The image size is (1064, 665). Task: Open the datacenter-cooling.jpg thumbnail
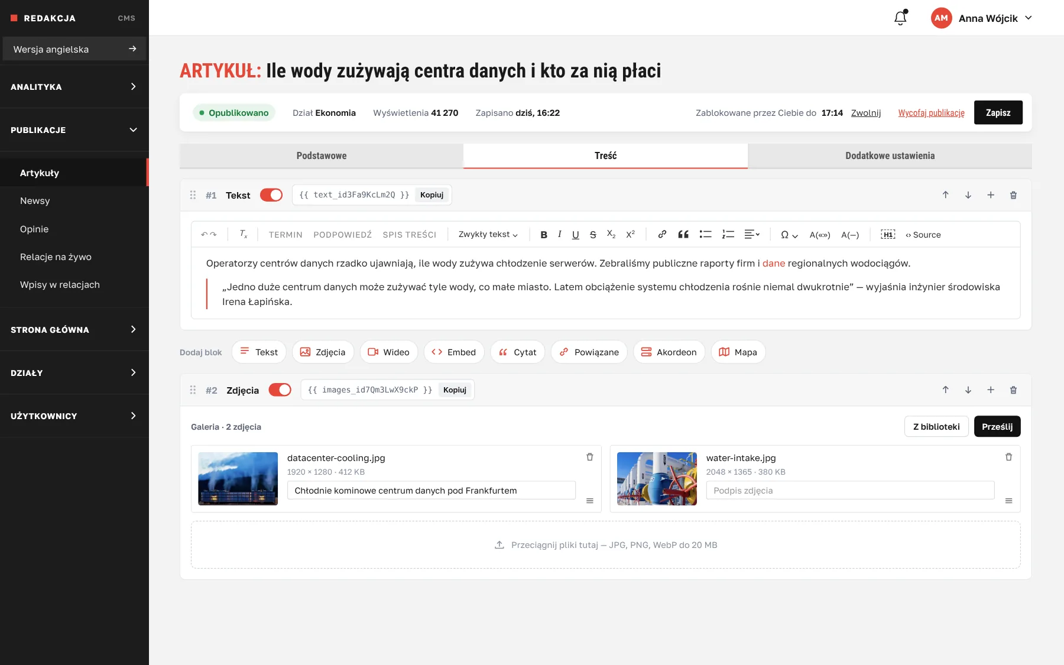tap(238, 479)
